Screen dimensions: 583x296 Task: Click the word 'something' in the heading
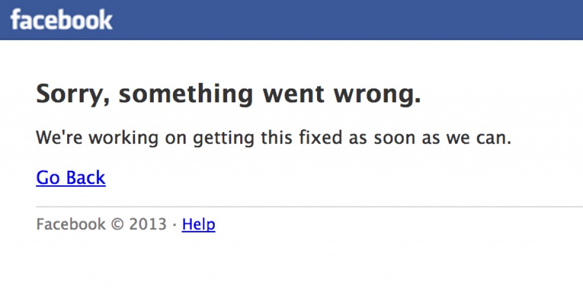[x=186, y=95]
